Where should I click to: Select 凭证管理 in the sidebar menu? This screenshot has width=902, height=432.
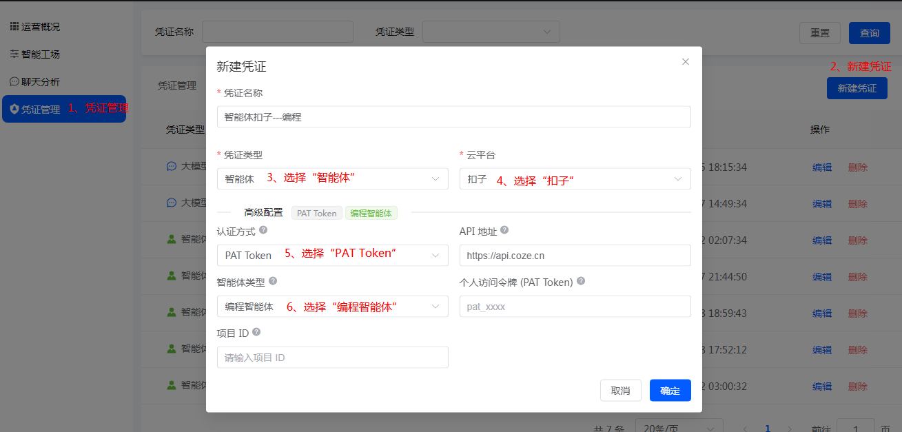(41, 109)
